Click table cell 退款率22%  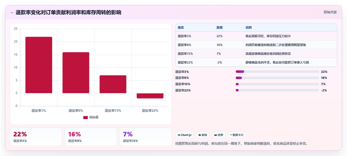pyautogui.click(x=185, y=63)
